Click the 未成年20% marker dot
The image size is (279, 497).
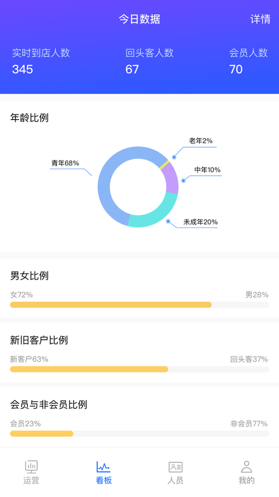tap(168, 221)
